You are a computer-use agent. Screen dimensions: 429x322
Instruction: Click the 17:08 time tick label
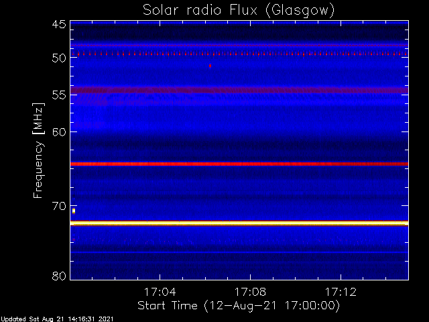click(x=250, y=292)
